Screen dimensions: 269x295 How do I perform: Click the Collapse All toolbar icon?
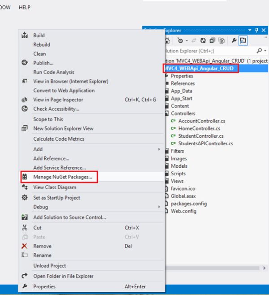[x=213, y=40]
